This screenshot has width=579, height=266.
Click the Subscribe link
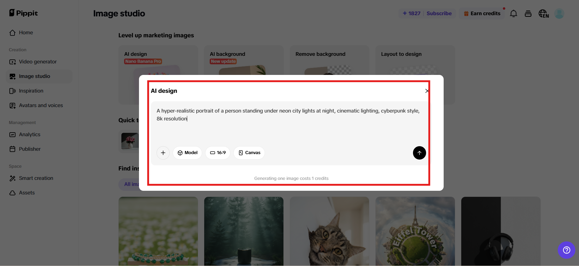[x=439, y=13]
